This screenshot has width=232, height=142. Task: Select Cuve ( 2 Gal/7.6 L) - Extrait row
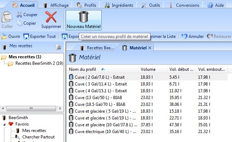coord(148,77)
